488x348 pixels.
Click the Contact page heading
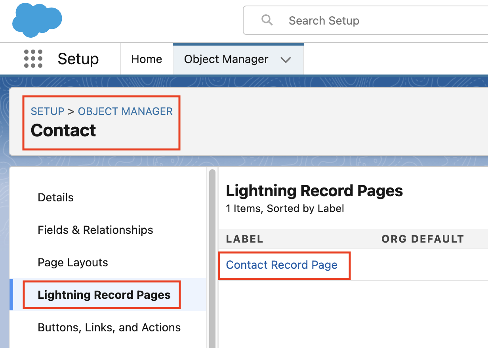63,130
